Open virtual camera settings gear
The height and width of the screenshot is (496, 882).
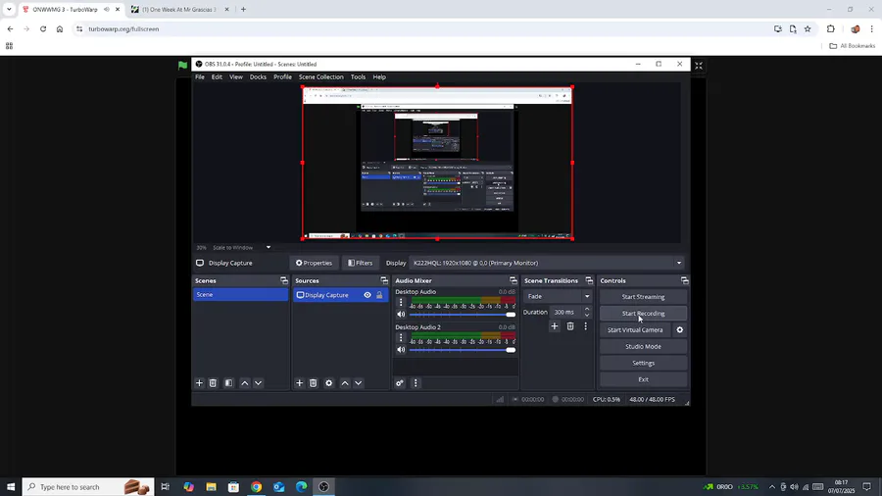tap(679, 330)
